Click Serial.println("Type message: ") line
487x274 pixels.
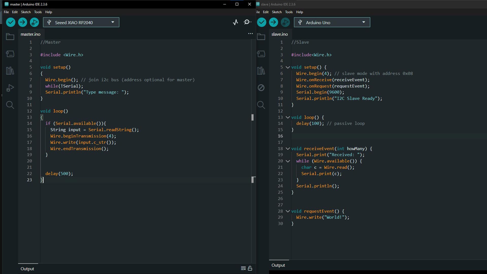coord(87,92)
